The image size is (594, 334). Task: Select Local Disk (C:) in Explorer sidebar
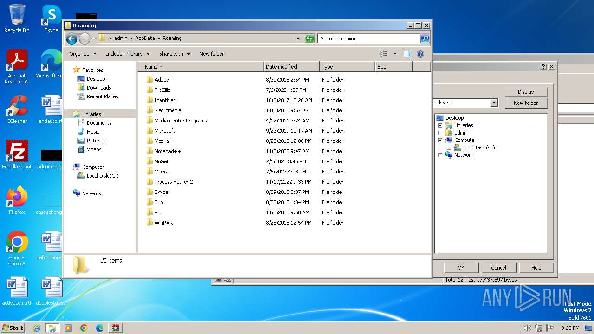click(x=103, y=176)
